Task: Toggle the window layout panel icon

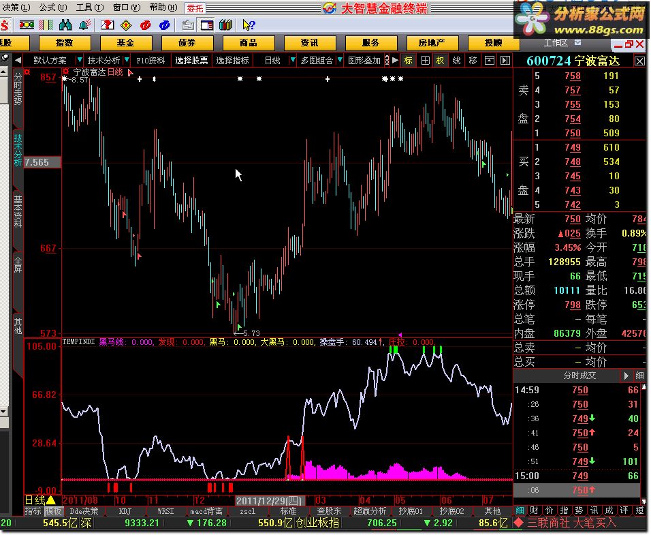Action: (207, 25)
